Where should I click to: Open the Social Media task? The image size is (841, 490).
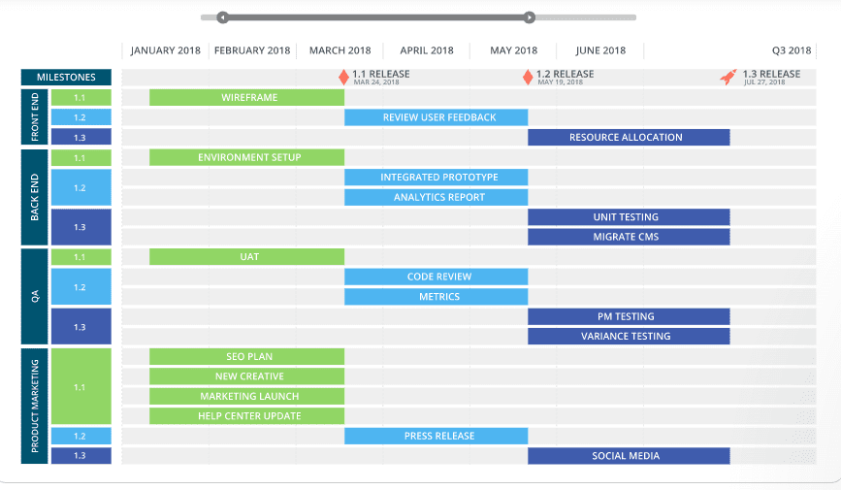[x=629, y=456]
